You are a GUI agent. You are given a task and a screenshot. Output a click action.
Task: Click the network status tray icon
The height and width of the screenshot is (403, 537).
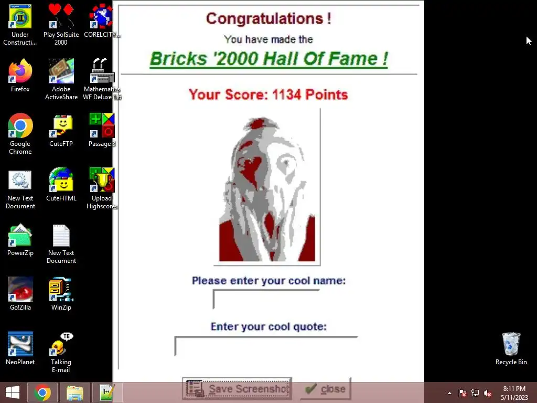[x=475, y=393]
